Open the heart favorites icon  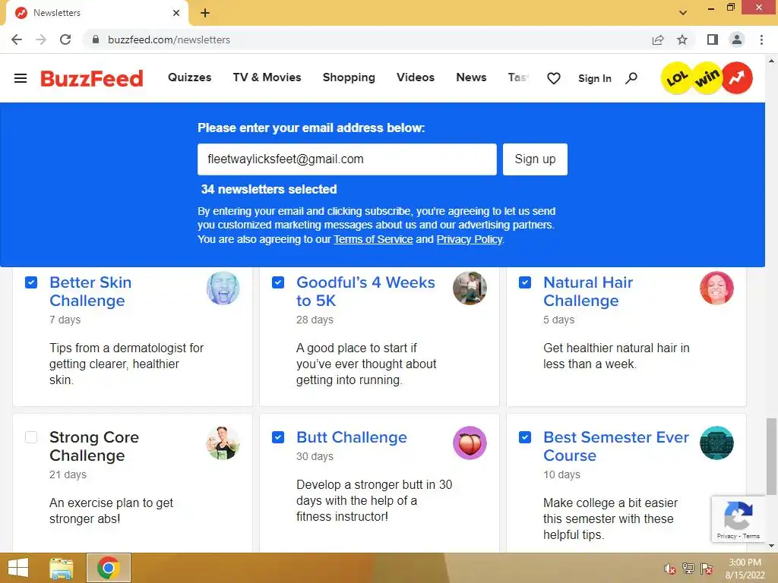pyautogui.click(x=554, y=78)
